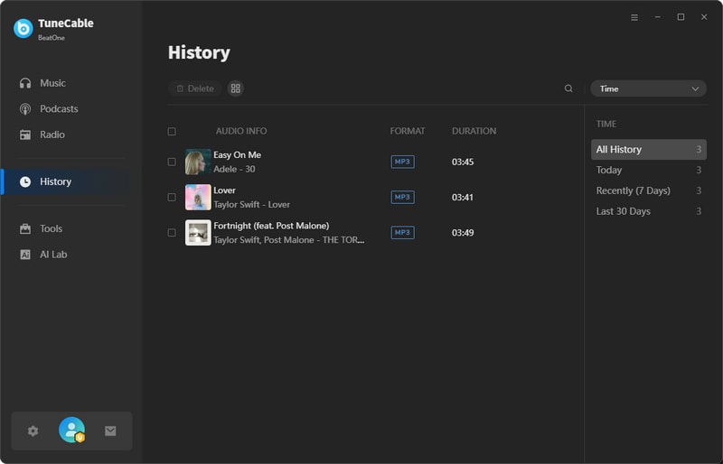723x464 pixels.
Task: Click Easy On Me album thumbnail
Action: 198,162
